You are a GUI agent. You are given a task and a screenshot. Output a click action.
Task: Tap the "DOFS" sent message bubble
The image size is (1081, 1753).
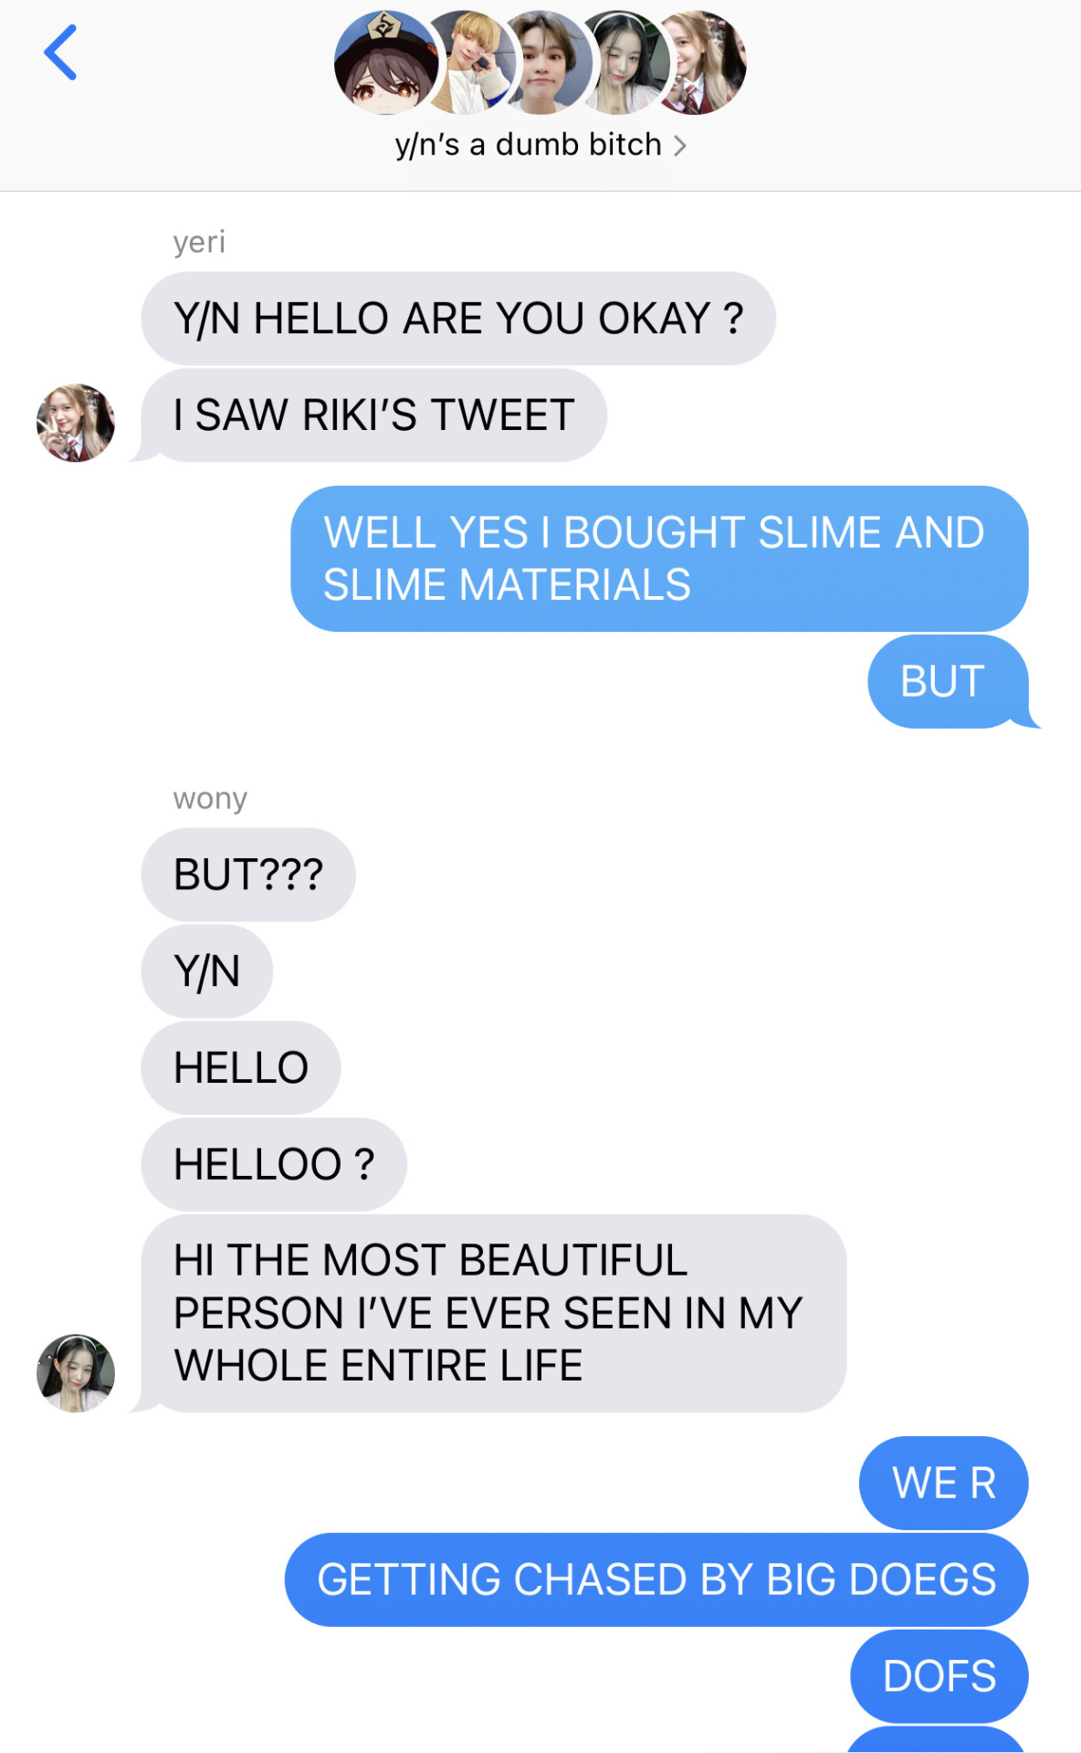pyautogui.click(x=939, y=1676)
